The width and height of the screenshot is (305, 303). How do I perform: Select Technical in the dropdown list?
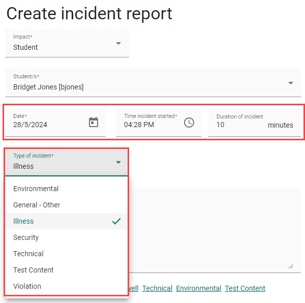28,254
